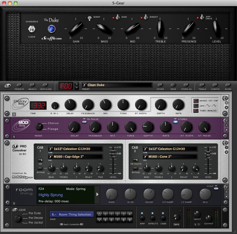This screenshot has width=237, height=234.
Task: Collapse the Delay Thing module with its triangle icon
Action: tap(226, 98)
